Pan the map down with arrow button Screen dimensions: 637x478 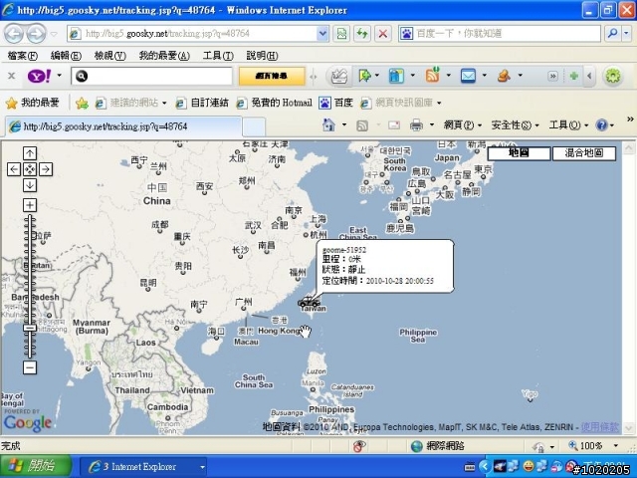click(30, 185)
